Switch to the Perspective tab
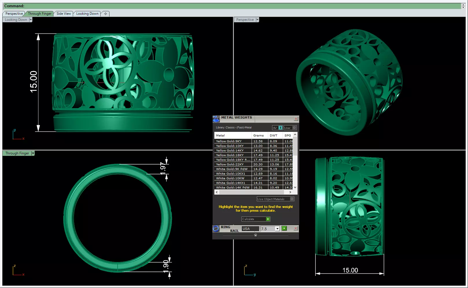Image resolution: width=468 pixels, height=288 pixels. pyautogui.click(x=14, y=14)
